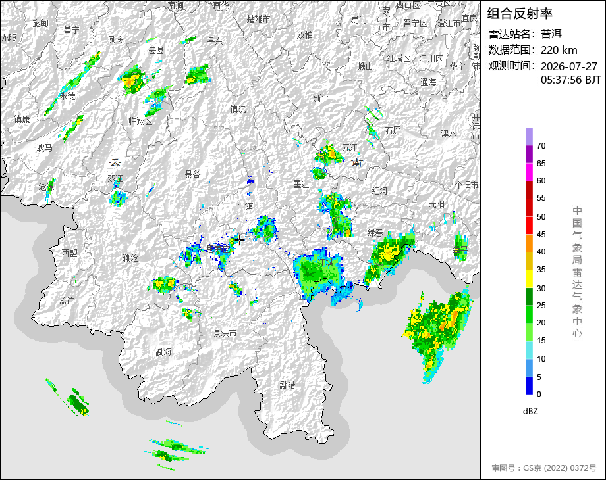Select the dBZ unit label under the scale
The width and height of the screenshot is (606, 480).
click(530, 411)
